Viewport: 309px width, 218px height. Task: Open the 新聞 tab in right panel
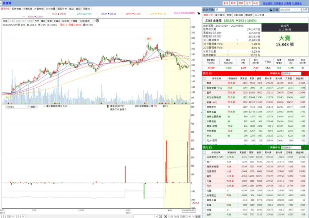229,15
